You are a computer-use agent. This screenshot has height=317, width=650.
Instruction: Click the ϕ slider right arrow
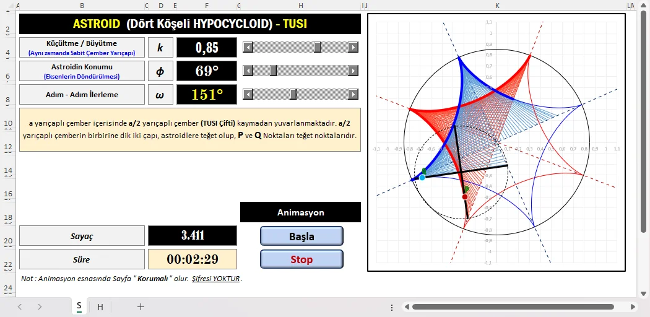(x=353, y=71)
